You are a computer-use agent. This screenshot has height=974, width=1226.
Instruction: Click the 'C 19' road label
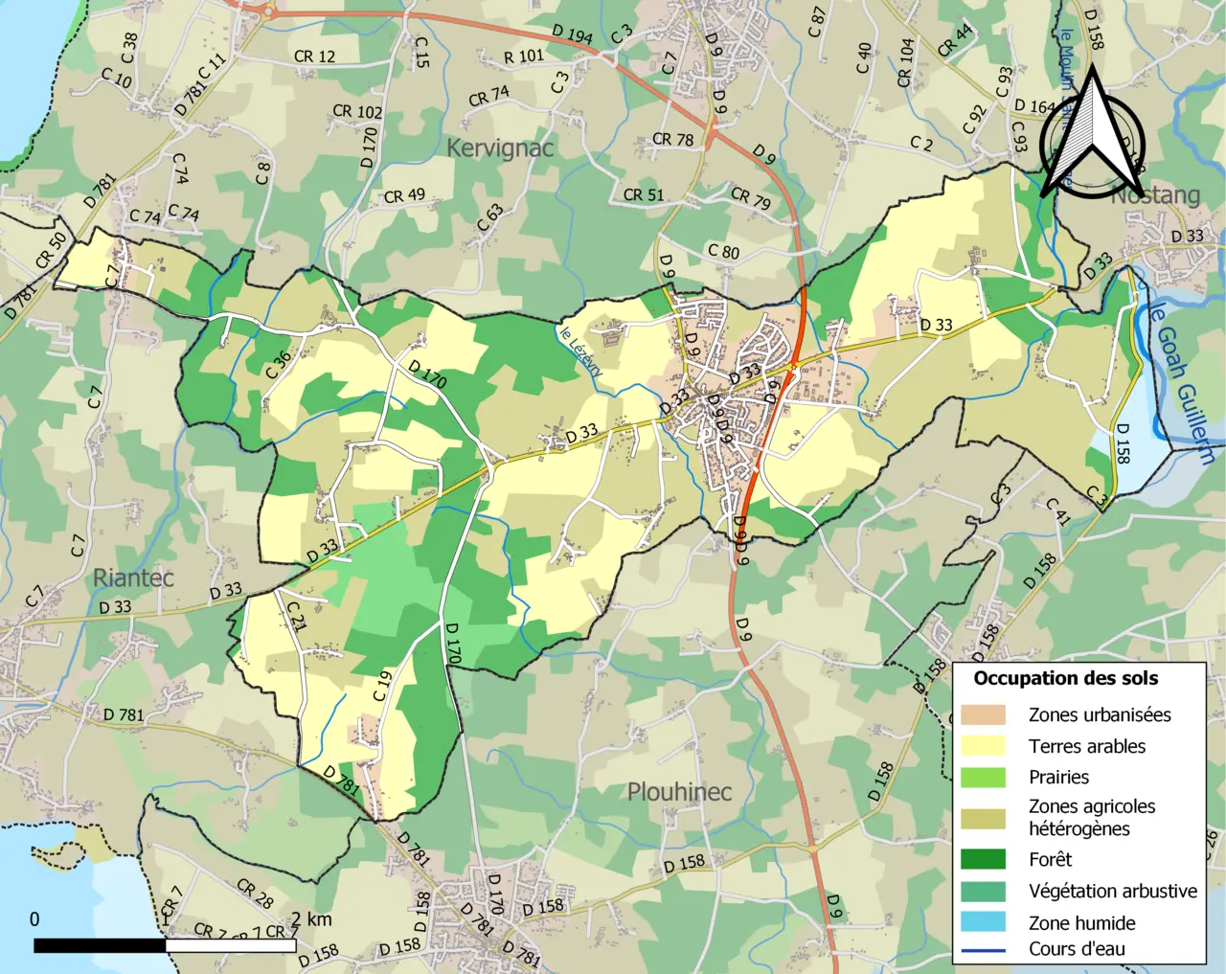[382, 685]
